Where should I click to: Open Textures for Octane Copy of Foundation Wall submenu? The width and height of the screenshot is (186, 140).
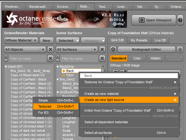(129, 82)
